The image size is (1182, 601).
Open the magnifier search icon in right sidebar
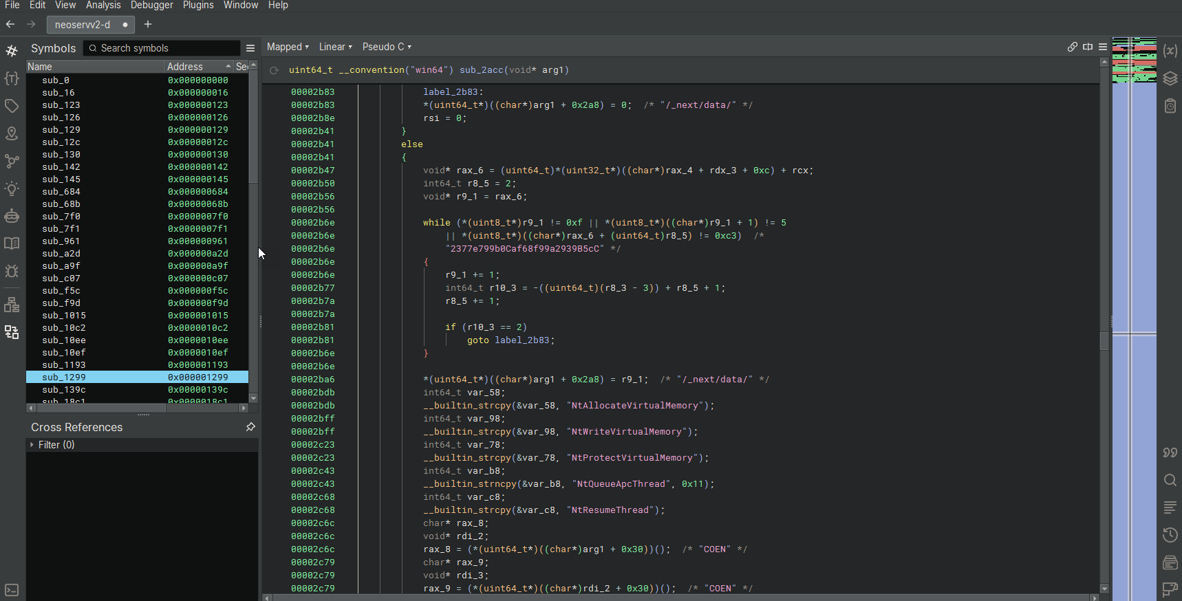(1170, 480)
